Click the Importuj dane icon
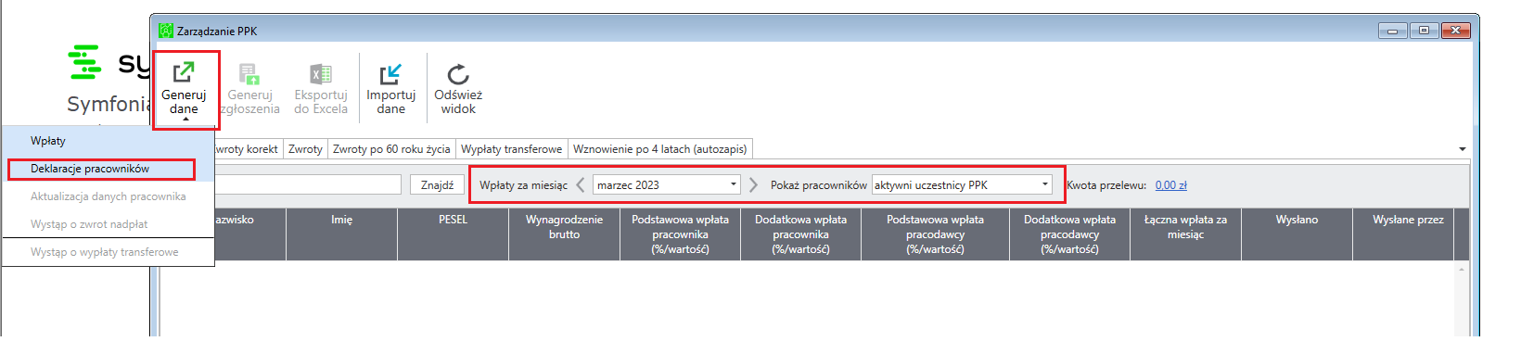Screen dimensions: 1521x354 click(x=390, y=74)
